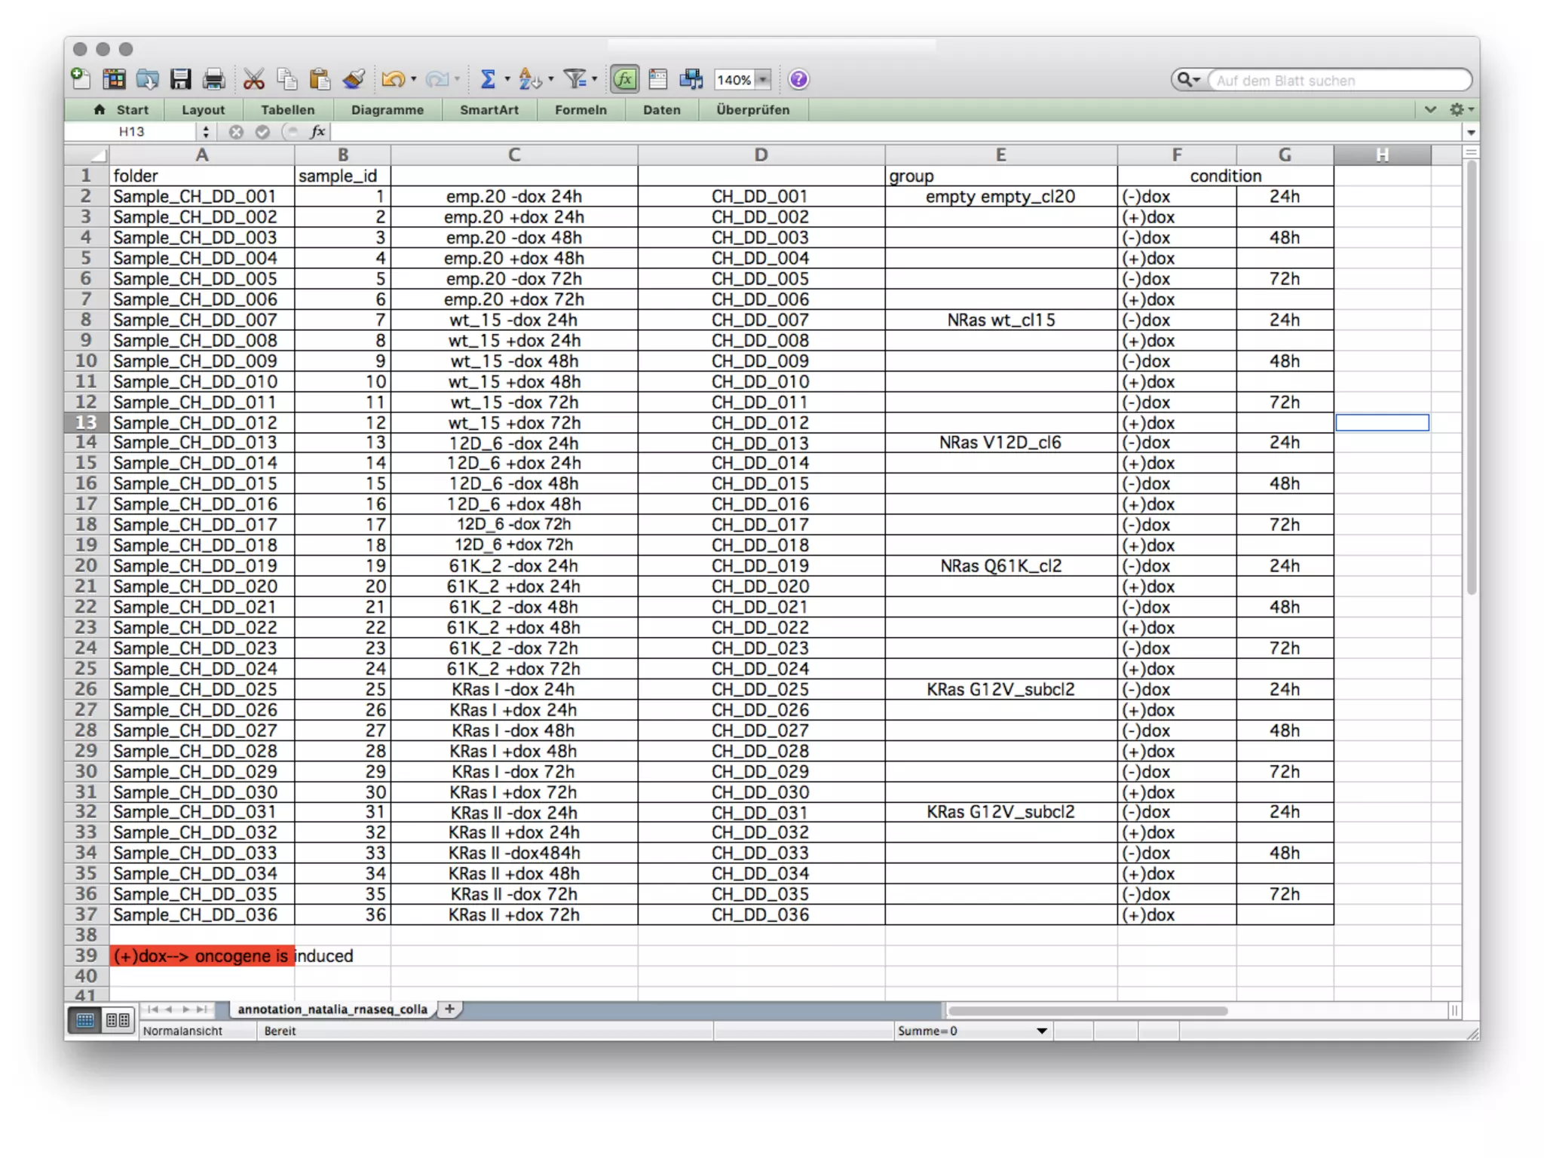Toggle the formula bar fx button

click(x=625, y=79)
